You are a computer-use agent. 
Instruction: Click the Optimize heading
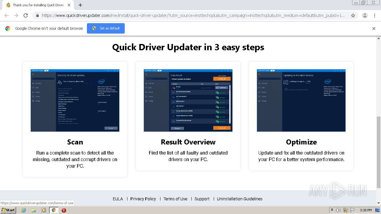[x=301, y=142]
